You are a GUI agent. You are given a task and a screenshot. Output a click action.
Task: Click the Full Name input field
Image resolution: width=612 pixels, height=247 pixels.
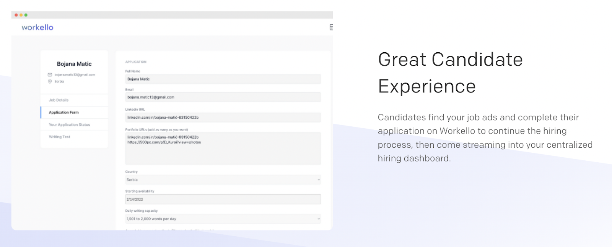[223, 79]
